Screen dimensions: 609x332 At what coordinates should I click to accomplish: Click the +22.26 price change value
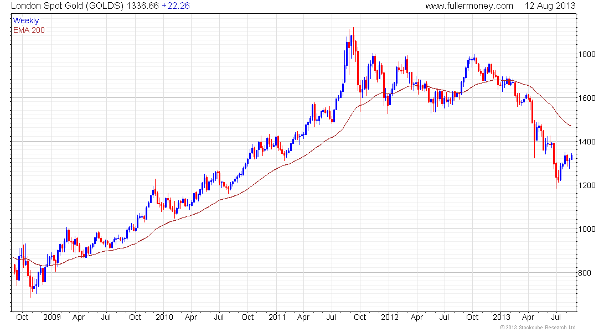pos(176,6)
